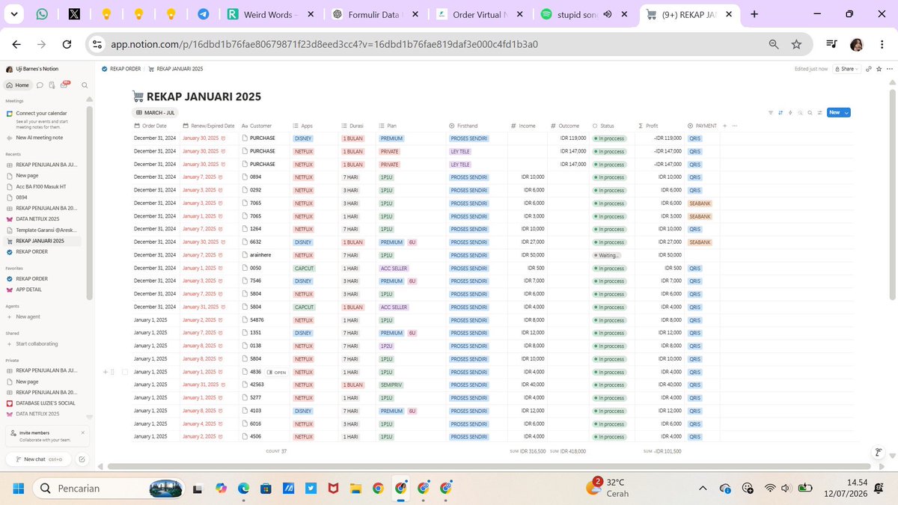Screen dimensions: 898x505
Task: Click the OPEN button on row 4836
Action: (x=277, y=372)
